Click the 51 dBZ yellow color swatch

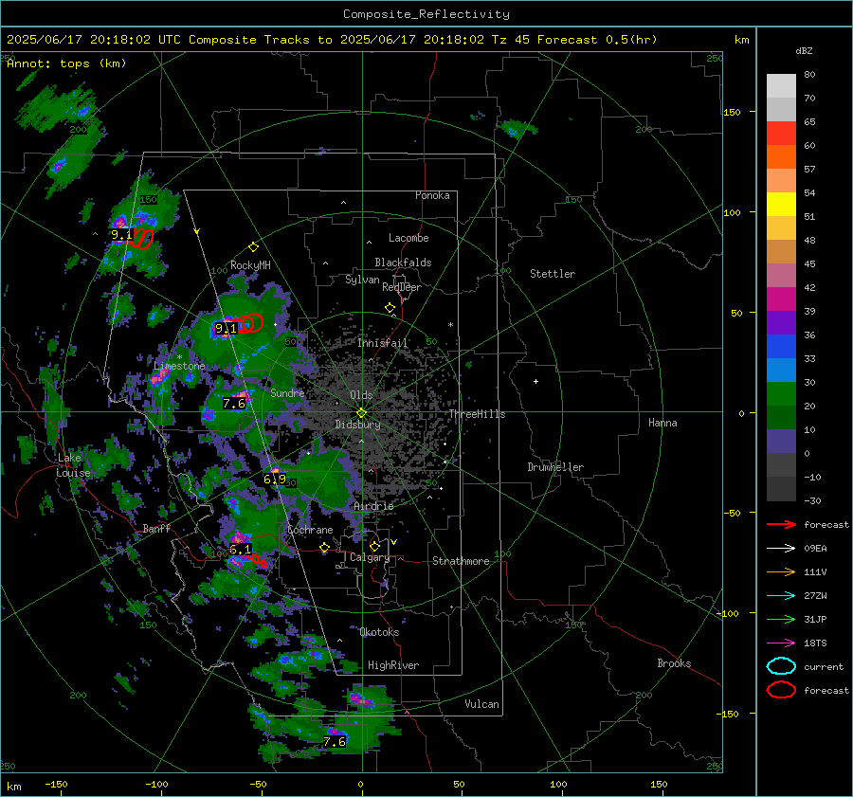pos(781,204)
